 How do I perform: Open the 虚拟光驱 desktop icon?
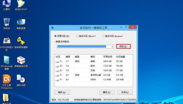(x=21, y=81)
